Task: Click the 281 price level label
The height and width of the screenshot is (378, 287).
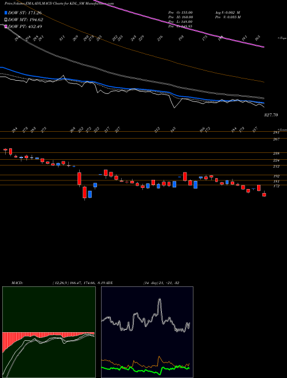Action: click(276, 132)
